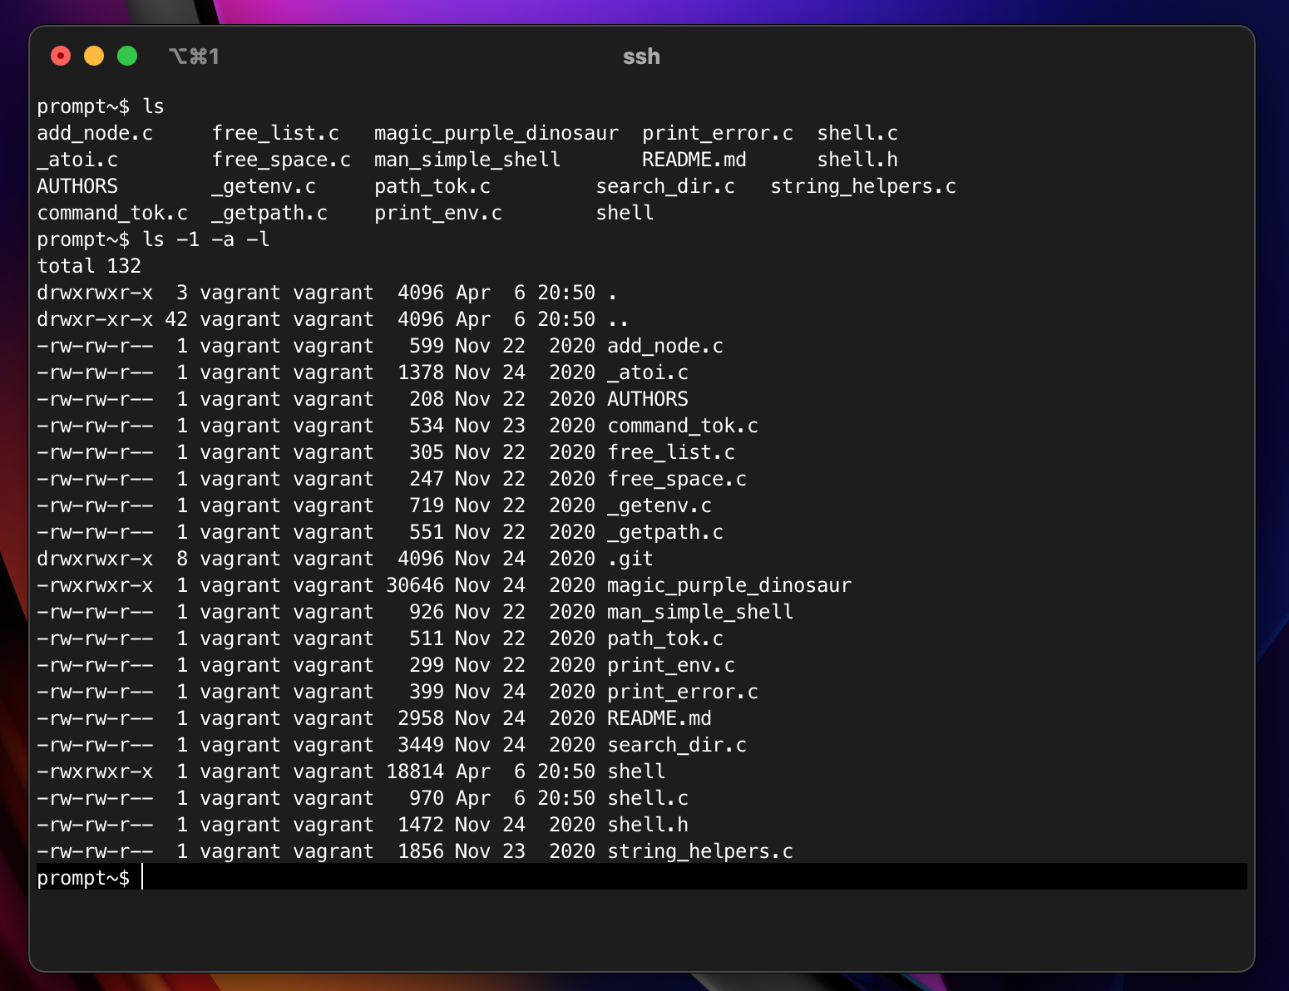Screen dimensions: 1289x991
Task: Click drwxr-xr-x permissions of parent directory
Action: click(95, 319)
